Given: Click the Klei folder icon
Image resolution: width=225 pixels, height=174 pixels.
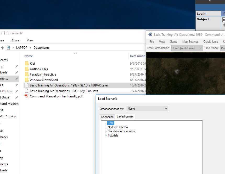Looking at the screenshot, I should pos(27,63).
